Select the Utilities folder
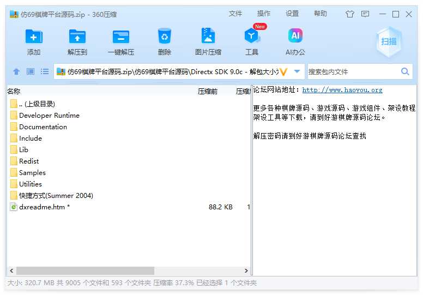 (x=31, y=184)
